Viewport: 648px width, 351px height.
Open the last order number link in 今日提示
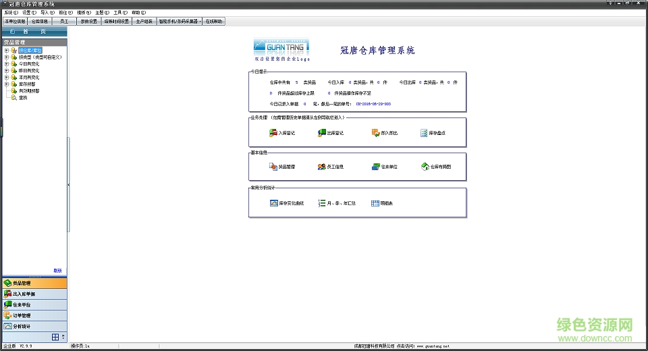coord(373,104)
